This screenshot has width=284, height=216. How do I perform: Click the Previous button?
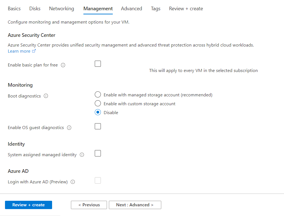89,205
